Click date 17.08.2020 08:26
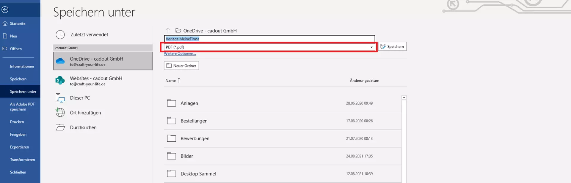This screenshot has width=571, height=183. [x=359, y=121]
